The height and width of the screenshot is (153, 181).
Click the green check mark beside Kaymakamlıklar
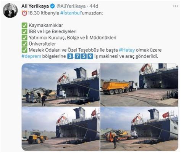pos(24,25)
